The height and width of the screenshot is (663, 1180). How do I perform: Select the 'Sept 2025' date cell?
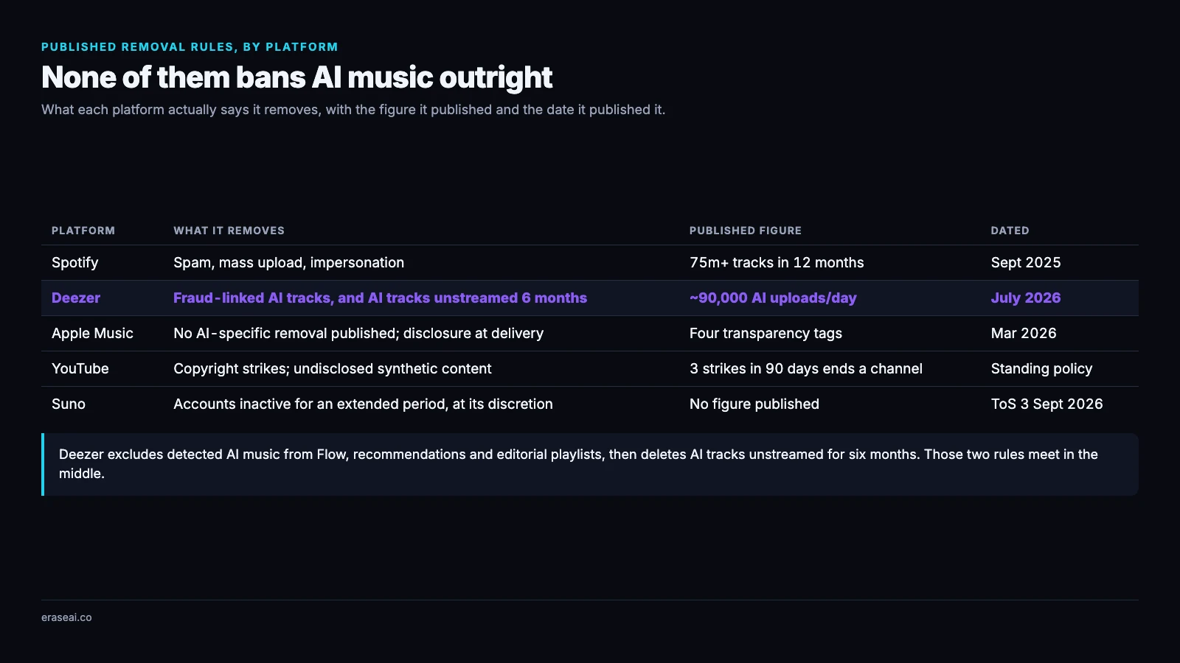pyautogui.click(x=1026, y=262)
